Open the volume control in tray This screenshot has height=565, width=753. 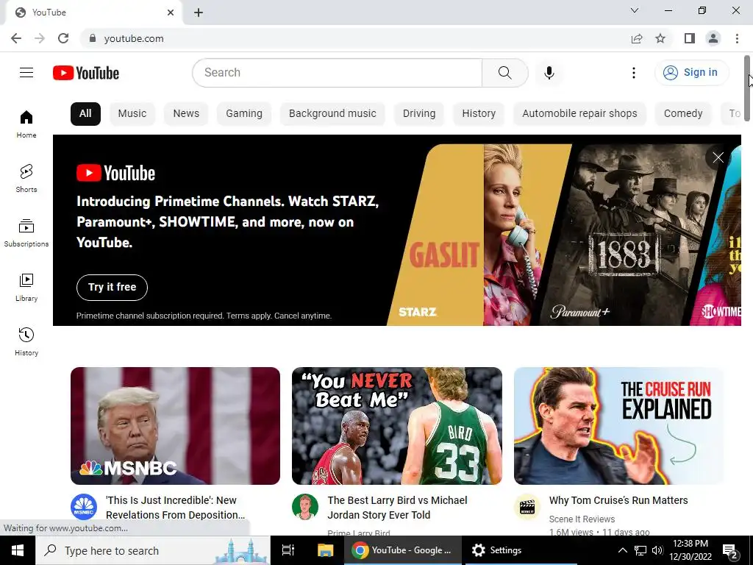click(657, 550)
